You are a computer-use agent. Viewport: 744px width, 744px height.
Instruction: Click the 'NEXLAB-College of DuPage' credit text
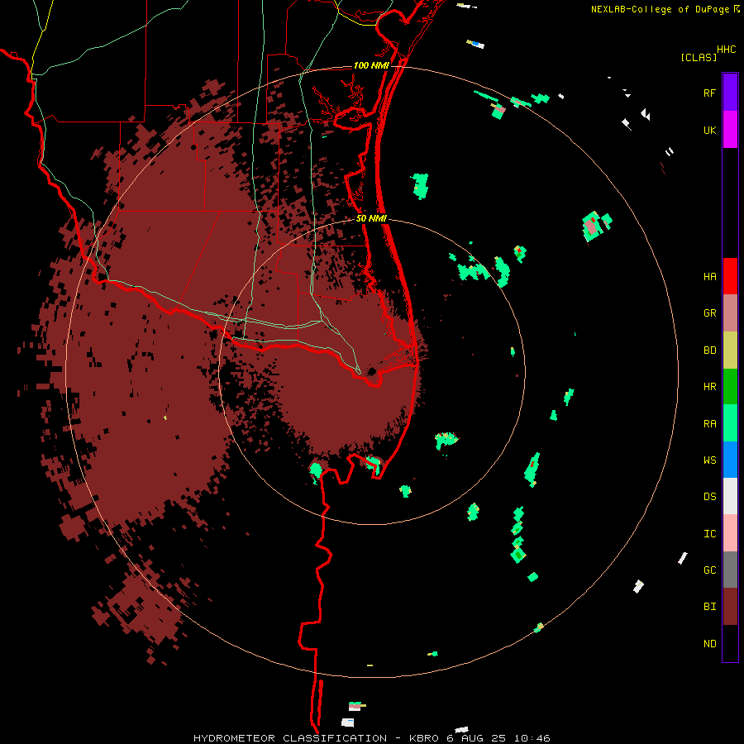660,9
